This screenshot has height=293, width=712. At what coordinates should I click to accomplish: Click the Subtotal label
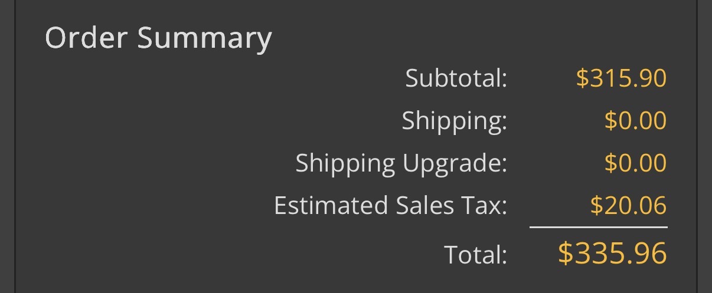click(456, 78)
